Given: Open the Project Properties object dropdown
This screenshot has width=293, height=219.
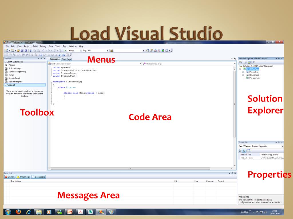Looking at the screenshot, I should tap(282, 147).
